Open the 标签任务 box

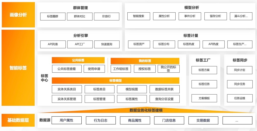click(204, 84)
